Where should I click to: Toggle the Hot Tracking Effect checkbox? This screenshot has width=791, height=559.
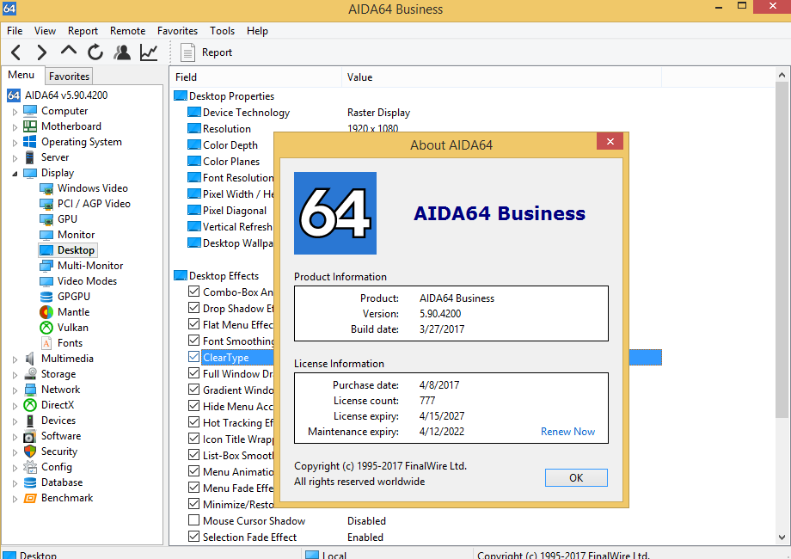click(193, 422)
